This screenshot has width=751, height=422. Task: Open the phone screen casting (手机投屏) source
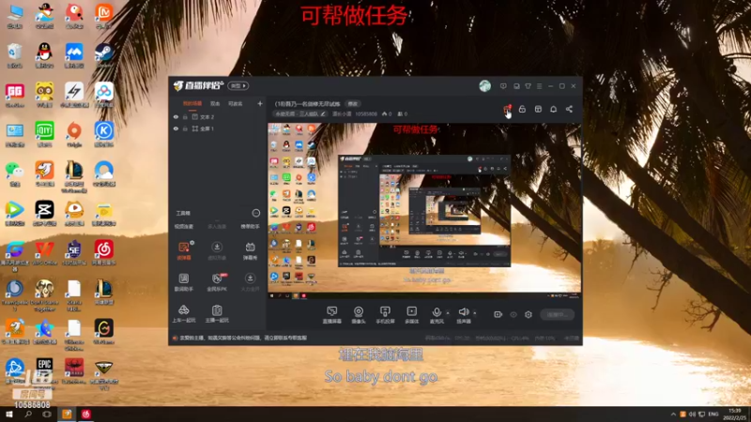pos(385,315)
